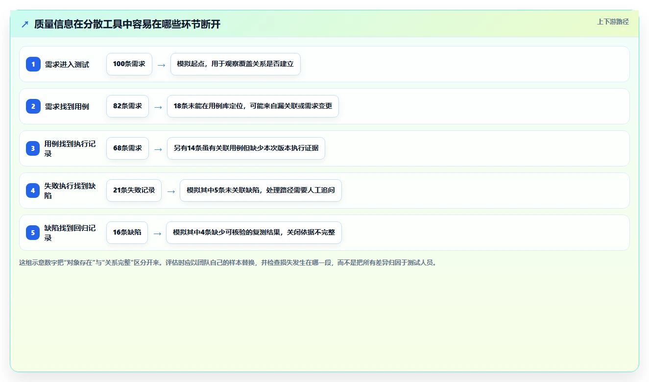Select the 需求找到用例 step label
The width and height of the screenshot is (649, 382).
tap(67, 106)
